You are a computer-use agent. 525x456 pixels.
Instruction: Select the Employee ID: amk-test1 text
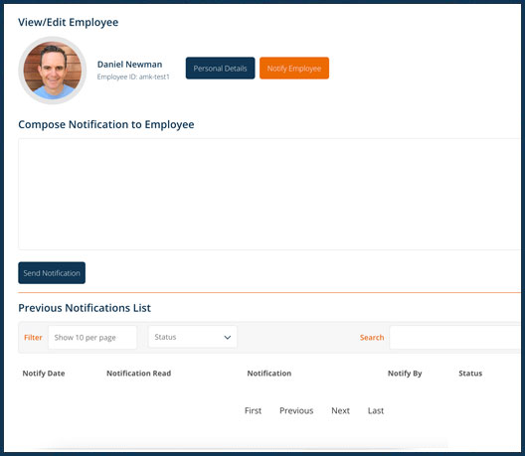(133, 76)
